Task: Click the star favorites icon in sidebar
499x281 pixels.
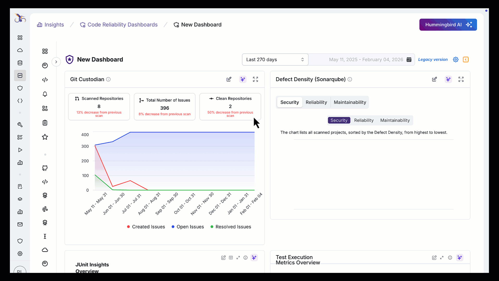Action: coord(45,137)
